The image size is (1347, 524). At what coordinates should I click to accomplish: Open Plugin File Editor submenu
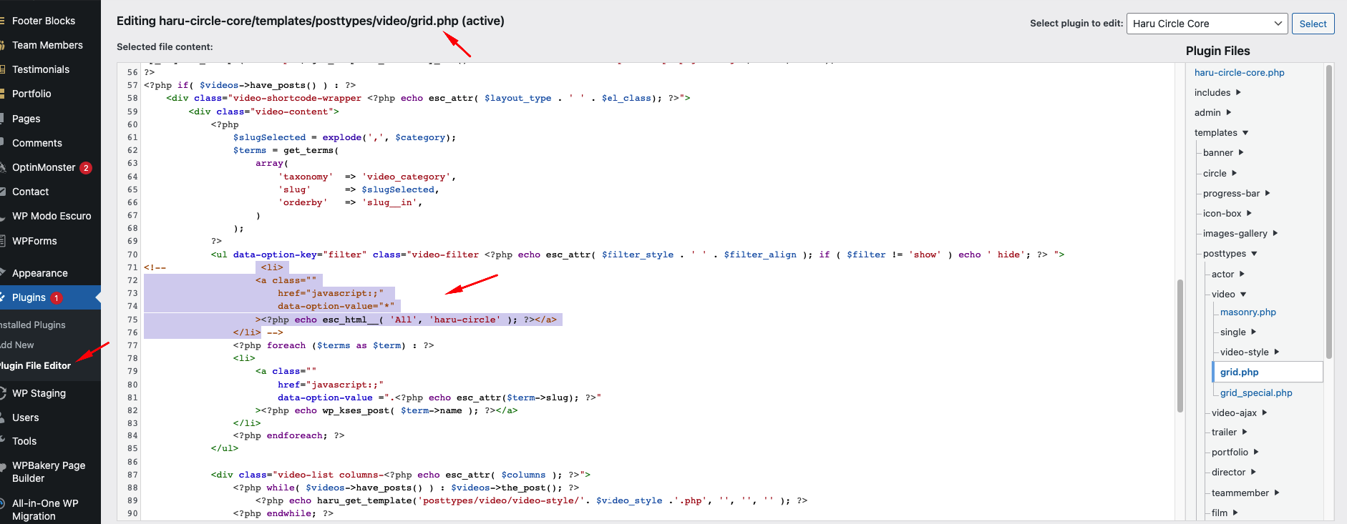click(x=36, y=365)
